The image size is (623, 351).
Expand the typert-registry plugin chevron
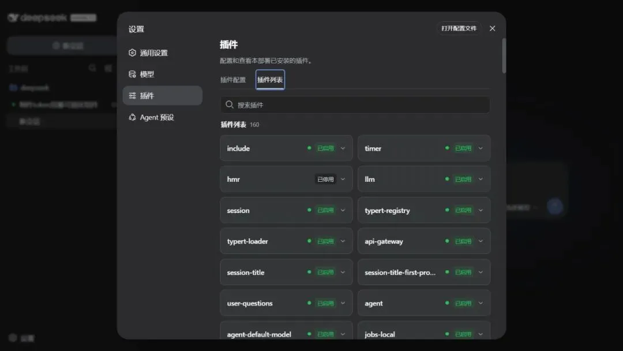[x=481, y=210]
